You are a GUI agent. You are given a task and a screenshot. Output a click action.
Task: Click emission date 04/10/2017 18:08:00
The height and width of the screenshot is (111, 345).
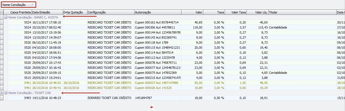47,47
